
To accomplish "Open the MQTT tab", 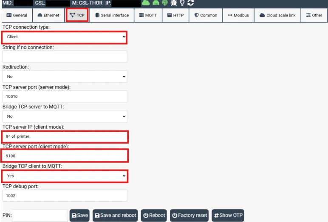I will pos(148,15).
